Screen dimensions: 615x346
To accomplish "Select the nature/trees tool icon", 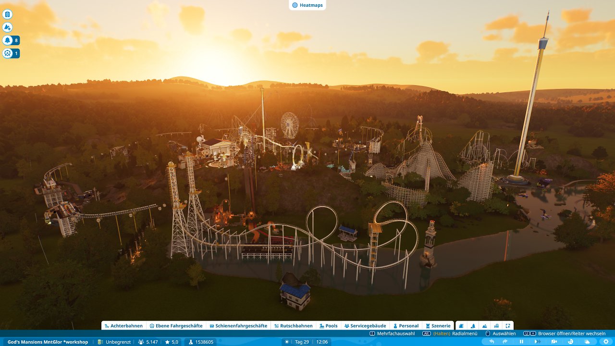I will 473,326.
